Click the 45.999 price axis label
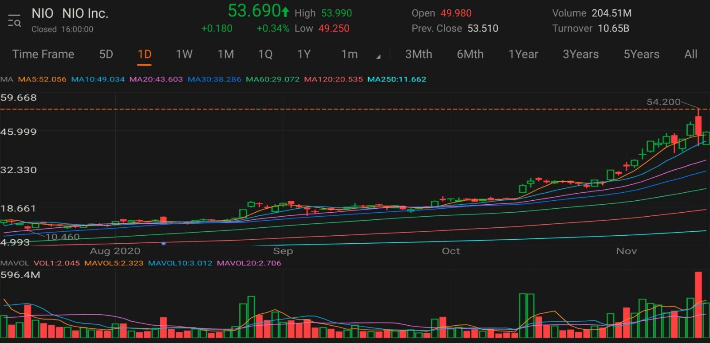 (x=19, y=132)
